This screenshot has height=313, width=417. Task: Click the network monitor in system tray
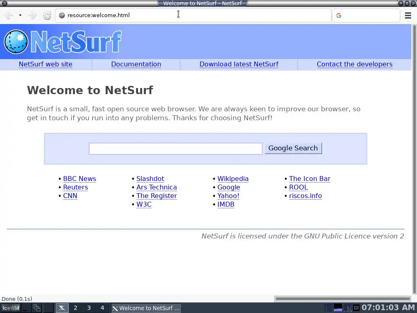348,308
